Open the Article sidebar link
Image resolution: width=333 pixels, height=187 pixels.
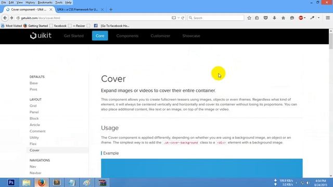pos(35,125)
